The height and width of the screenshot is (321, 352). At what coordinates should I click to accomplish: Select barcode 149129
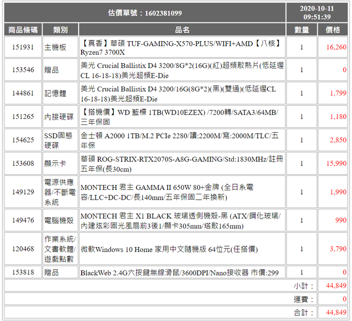tap(23, 192)
